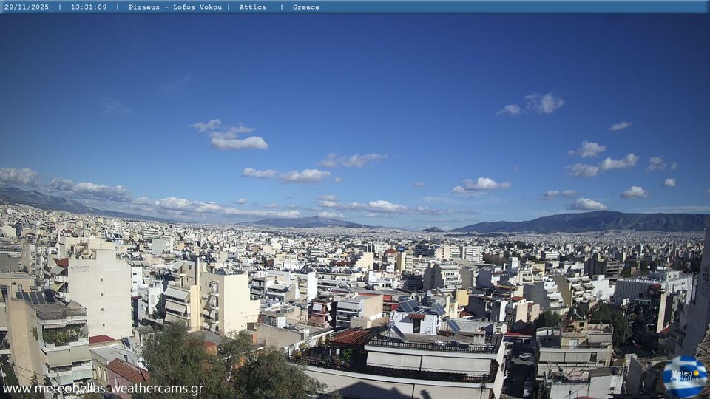The height and width of the screenshot is (399, 710).
Task: Click the rooftop terrace with black railing
Action: pos(433,344)
